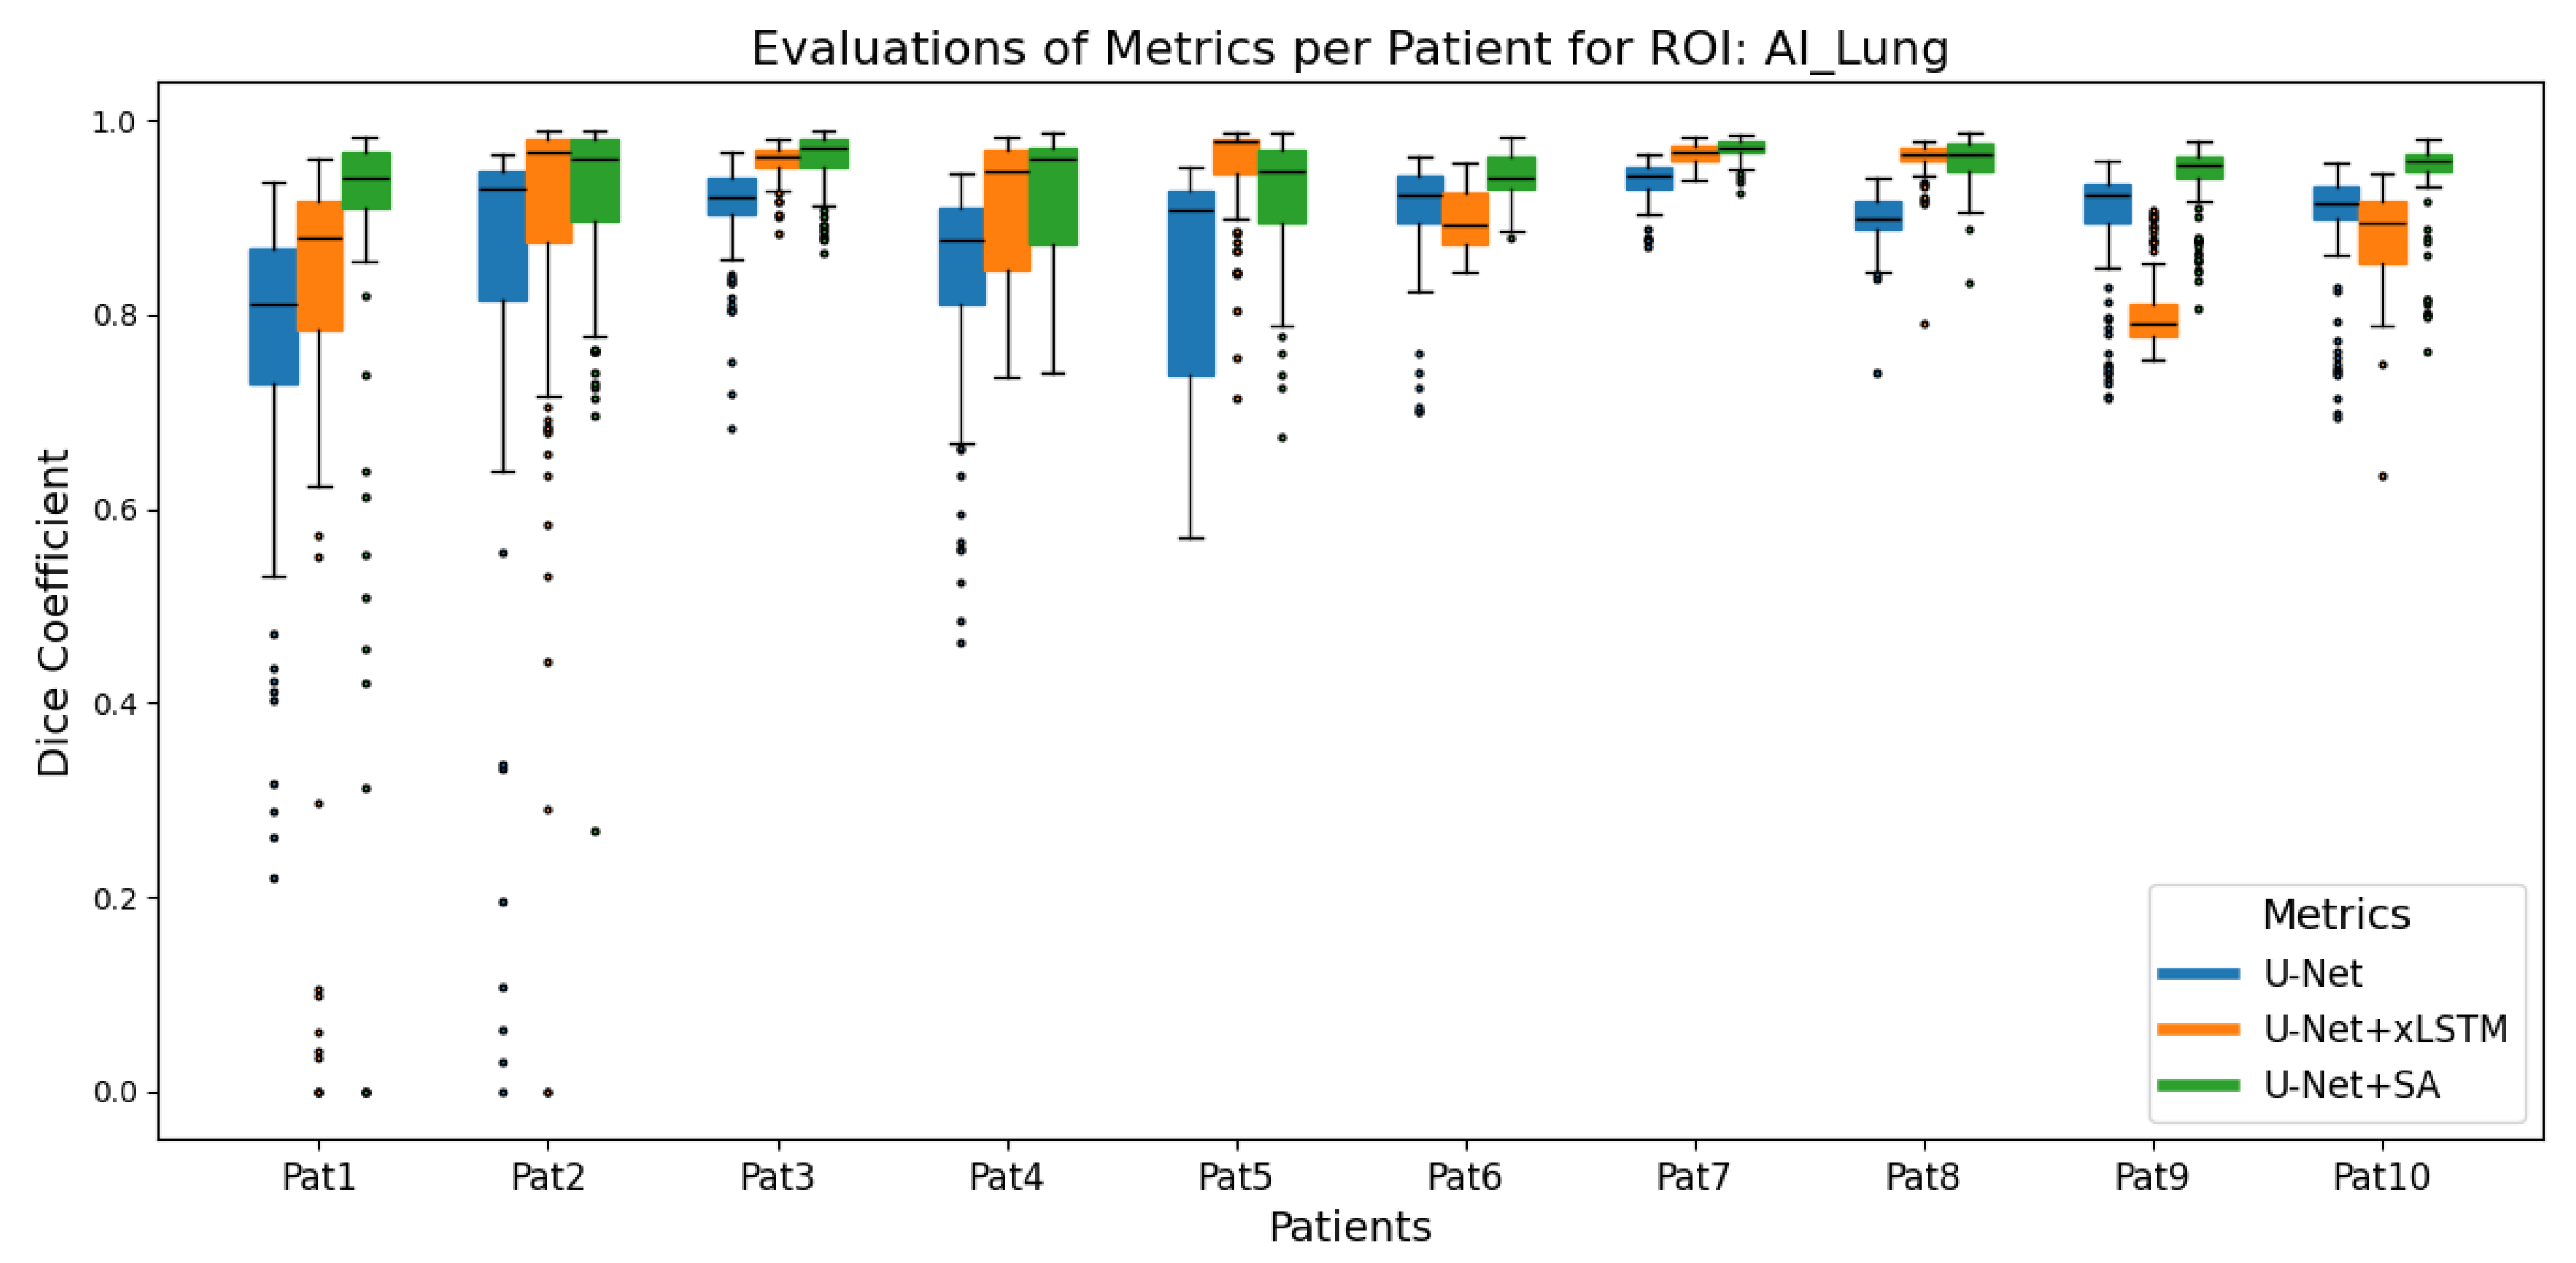The height and width of the screenshot is (1263, 2576).
Task: Click the blue U-Net legend swatch
Action: click(x=2198, y=974)
